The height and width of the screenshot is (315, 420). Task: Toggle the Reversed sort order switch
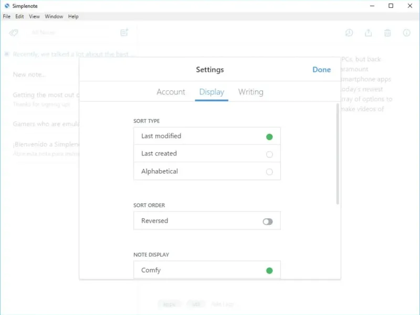pos(268,222)
